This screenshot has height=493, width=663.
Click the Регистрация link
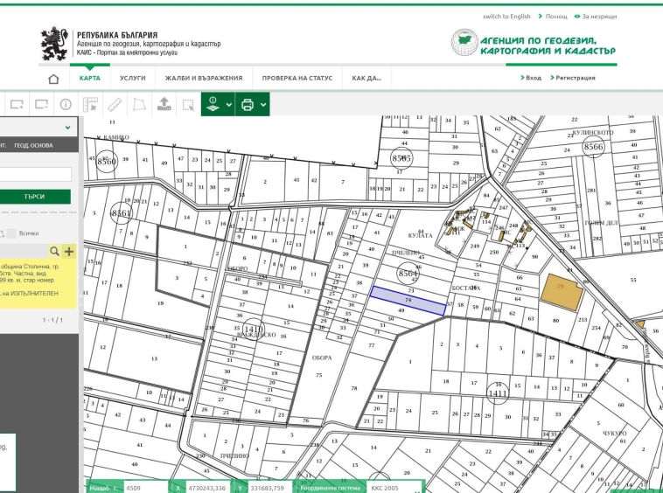click(x=575, y=78)
